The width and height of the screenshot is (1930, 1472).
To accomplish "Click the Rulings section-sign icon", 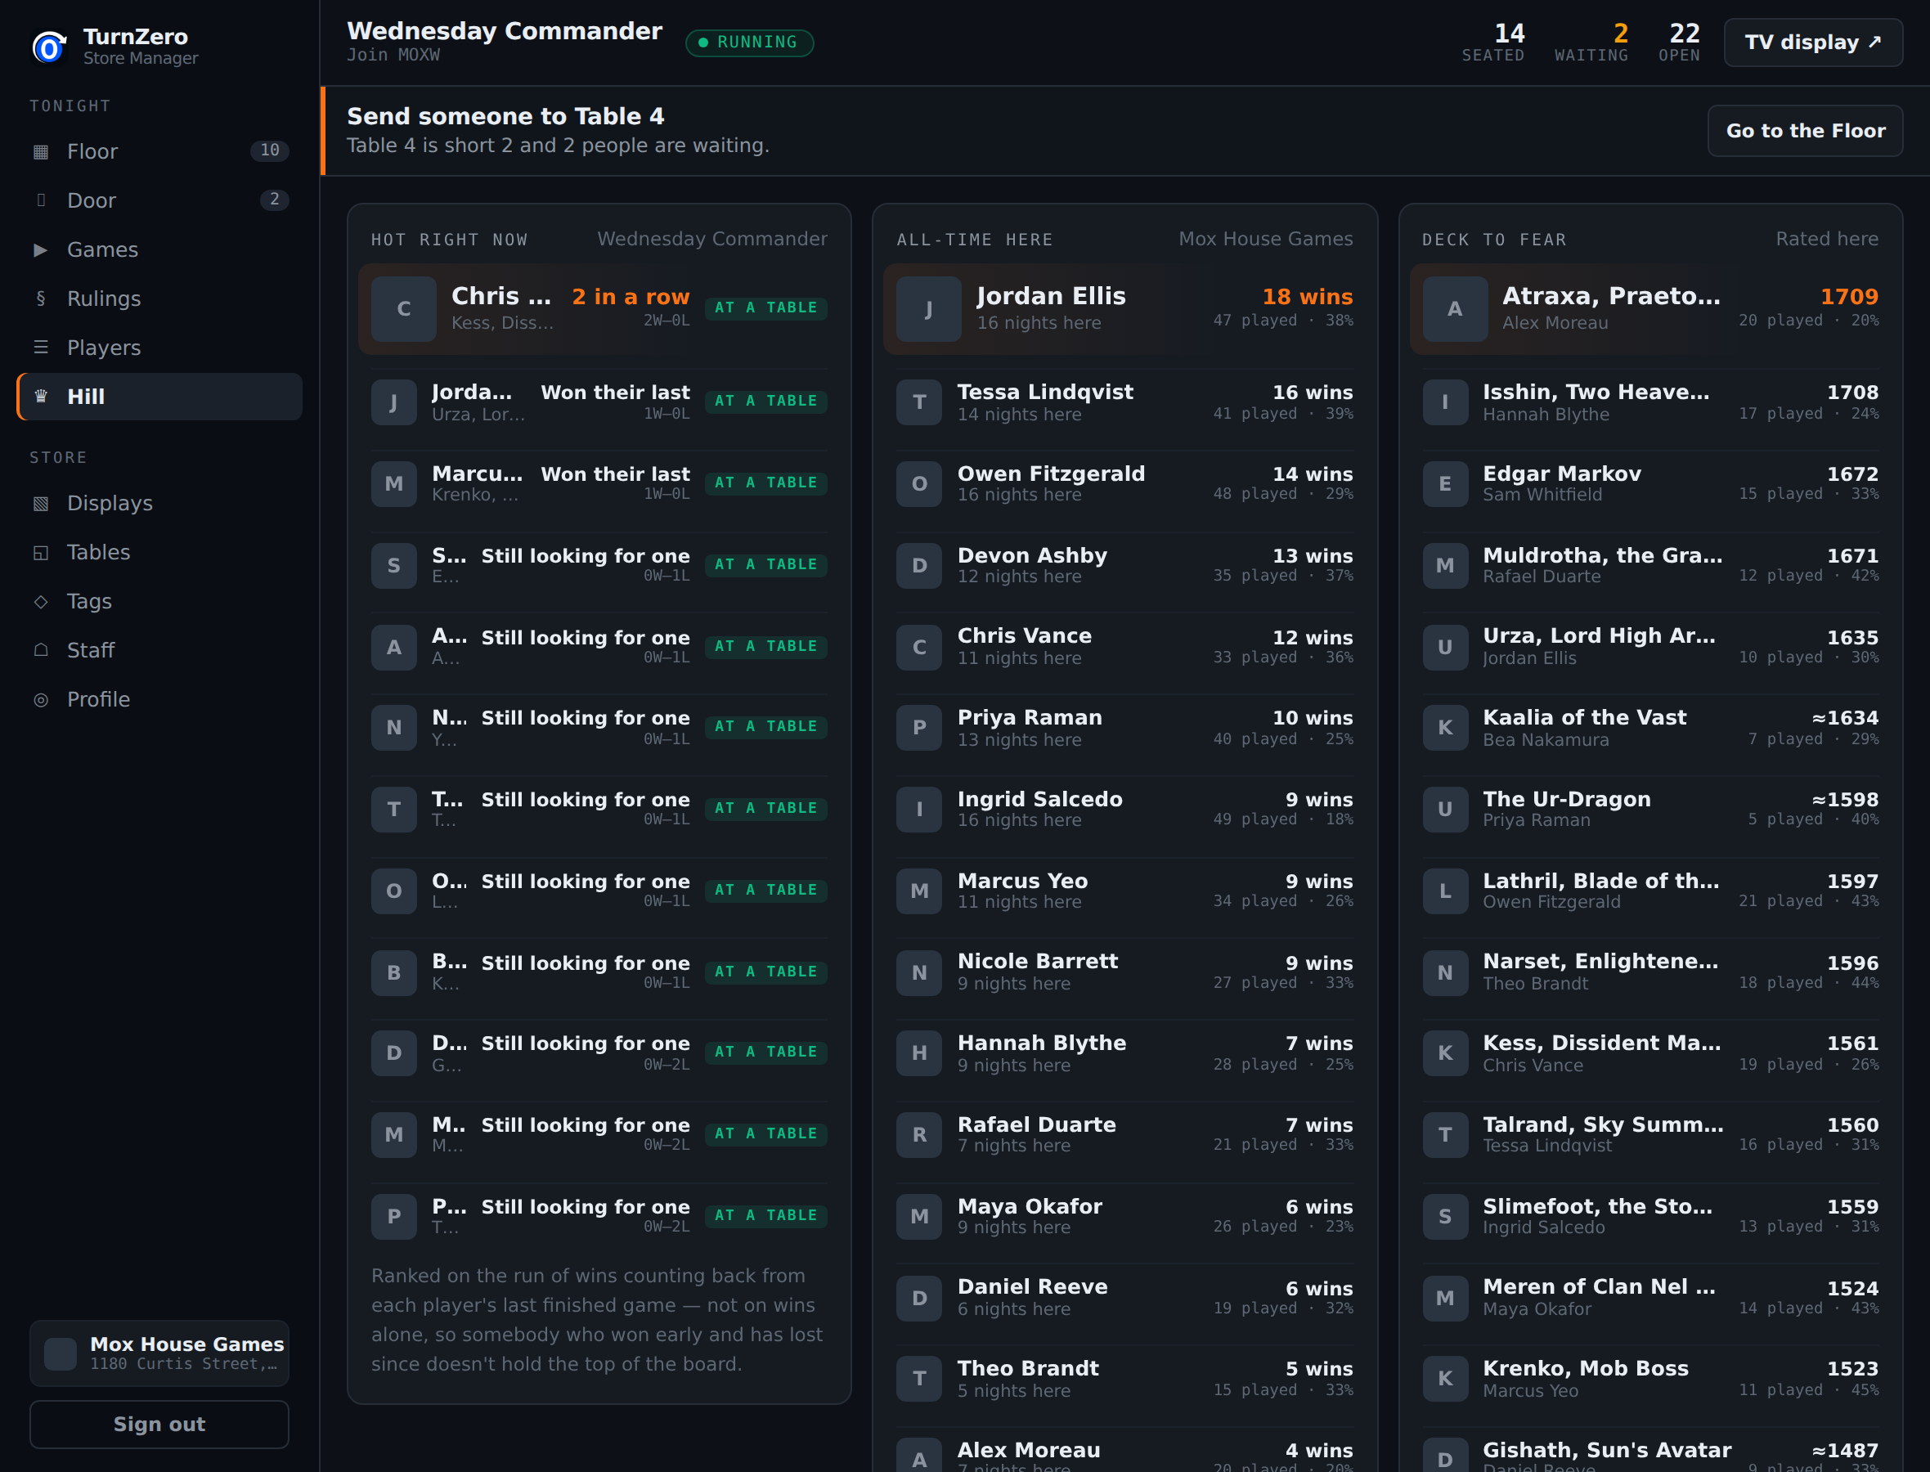I will click(x=40, y=298).
